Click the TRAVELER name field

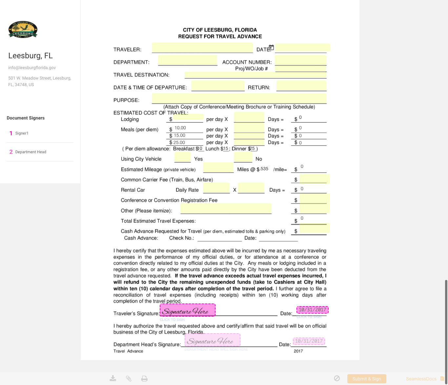(202, 47)
